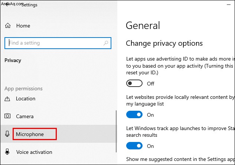This screenshot has height=165, width=235.
Task: Turn on the advertising ID toggle
Action: click(x=134, y=83)
